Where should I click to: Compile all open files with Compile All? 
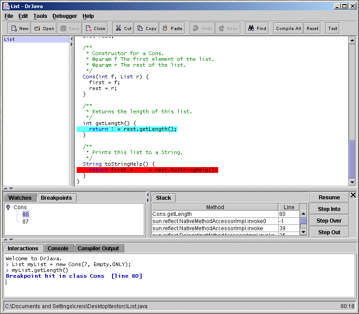[x=288, y=28]
